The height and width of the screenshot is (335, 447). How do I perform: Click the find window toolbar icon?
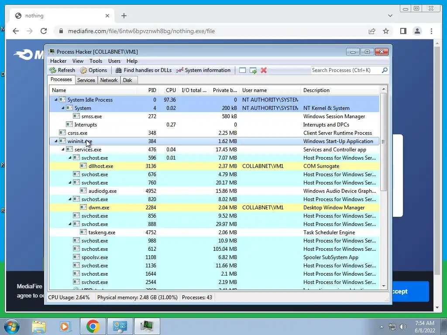coord(242,70)
